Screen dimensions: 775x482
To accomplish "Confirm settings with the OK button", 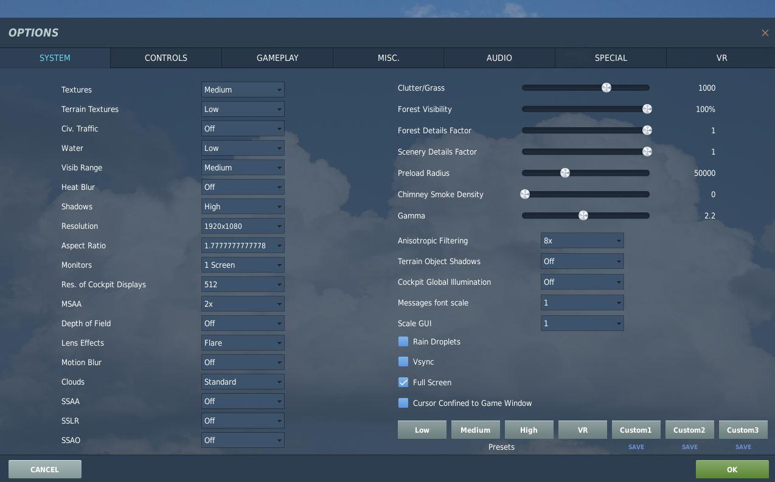I will [x=732, y=469].
